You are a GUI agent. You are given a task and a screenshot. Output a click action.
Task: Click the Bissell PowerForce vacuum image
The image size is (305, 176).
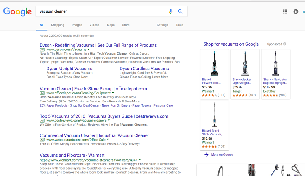coord(214,63)
